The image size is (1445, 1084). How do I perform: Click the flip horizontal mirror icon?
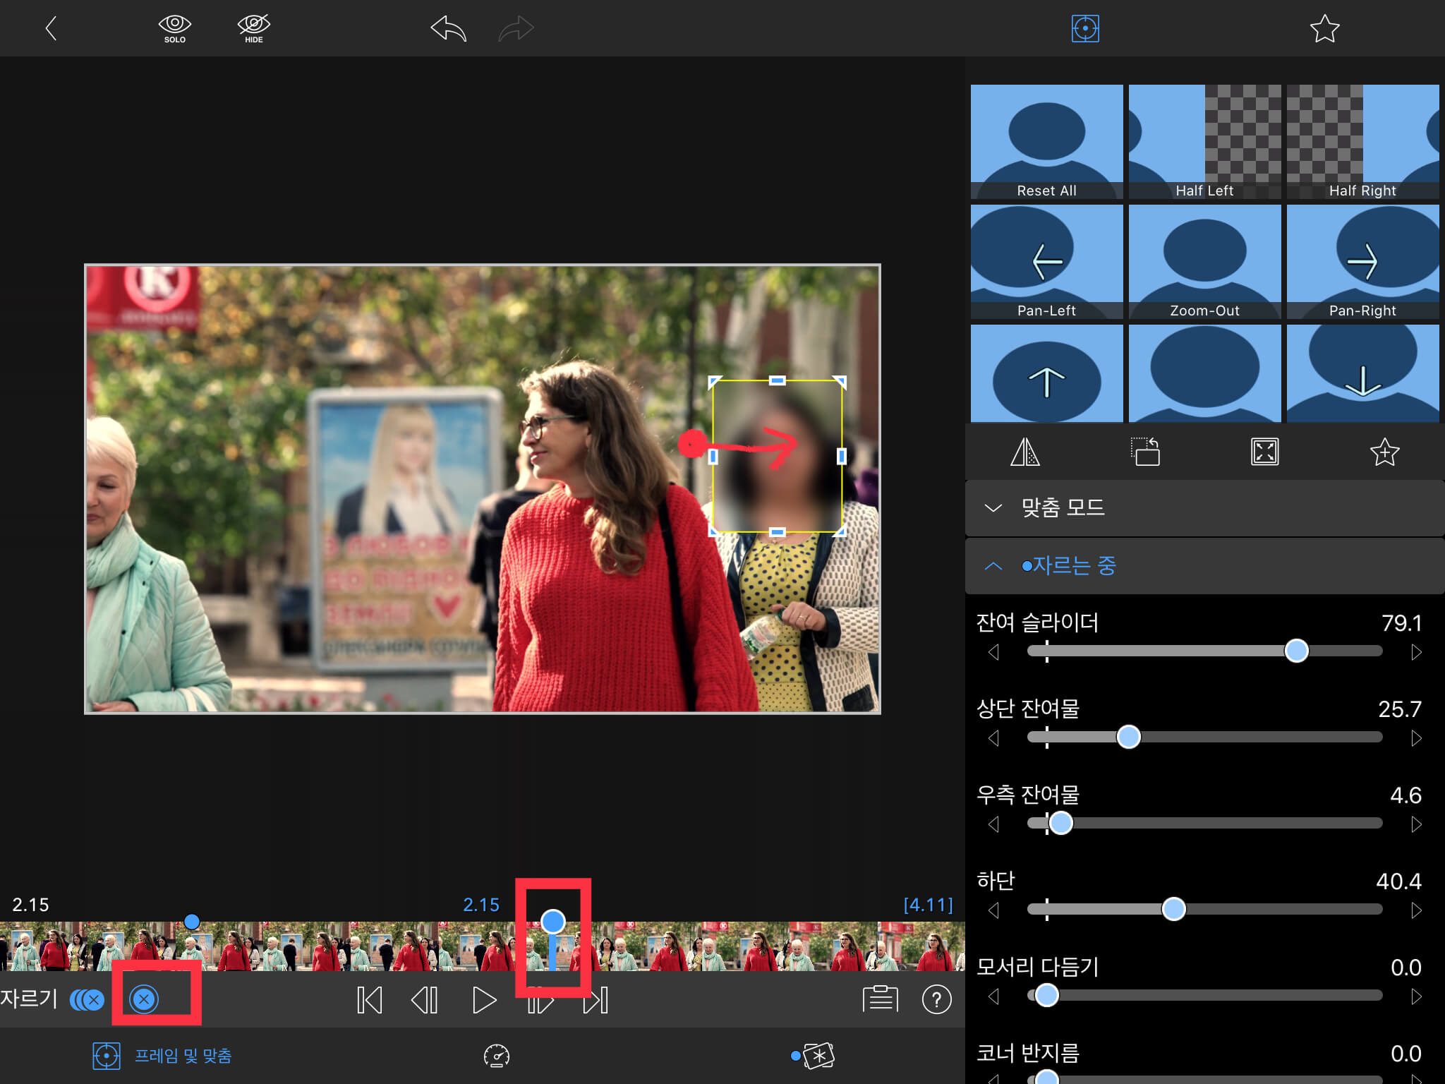click(x=1024, y=452)
